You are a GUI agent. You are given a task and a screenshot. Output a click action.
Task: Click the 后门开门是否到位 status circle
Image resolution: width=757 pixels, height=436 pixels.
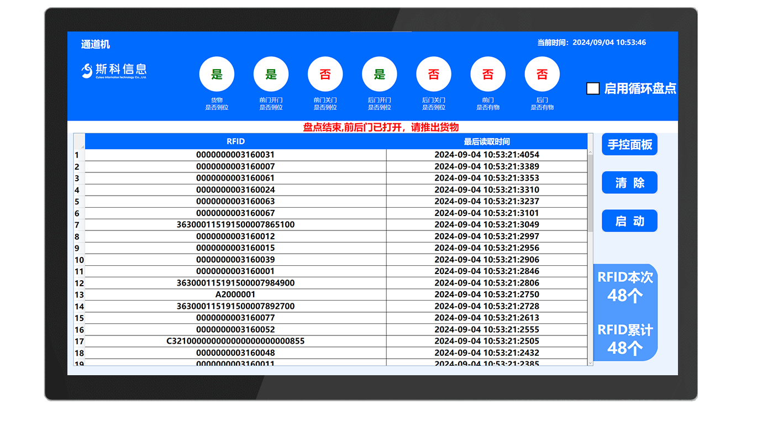tap(379, 74)
